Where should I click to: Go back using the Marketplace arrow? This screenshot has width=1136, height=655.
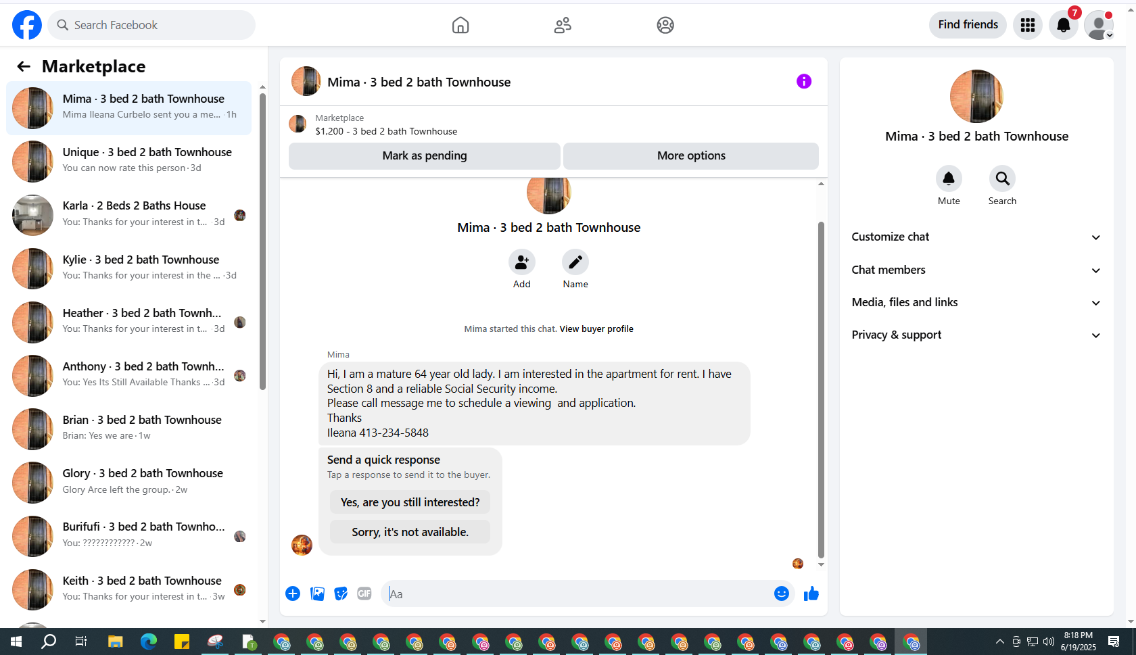[x=24, y=66]
